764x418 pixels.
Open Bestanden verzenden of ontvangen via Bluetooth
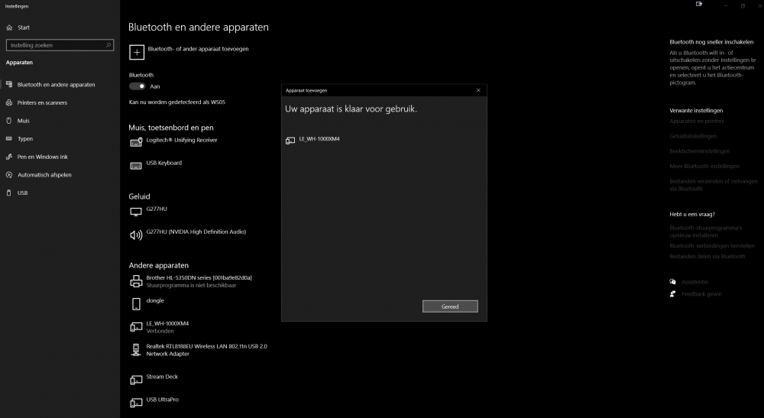point(714,185)
